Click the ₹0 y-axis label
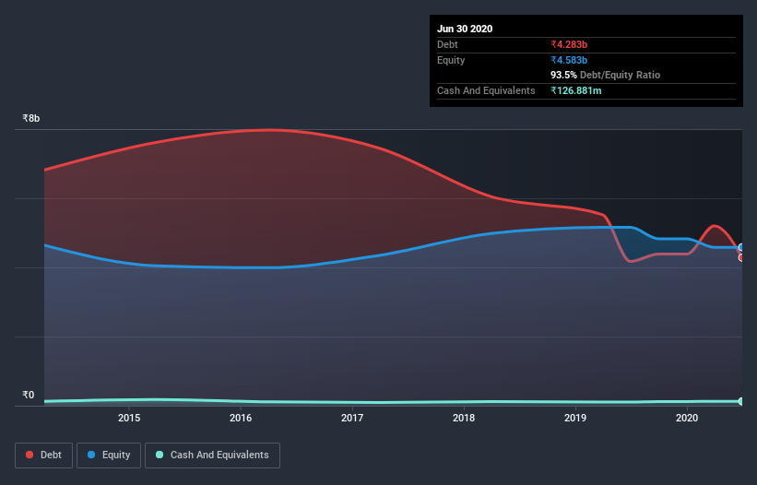The width and height of the screenshot is (757, 485). 29,395
